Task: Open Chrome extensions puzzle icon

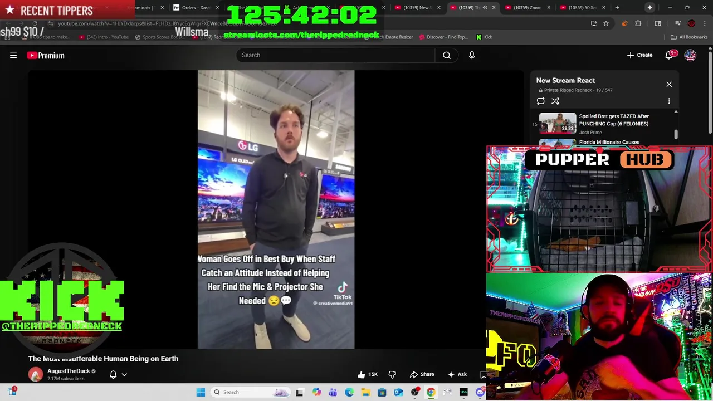Action: [x=638, y=23]
